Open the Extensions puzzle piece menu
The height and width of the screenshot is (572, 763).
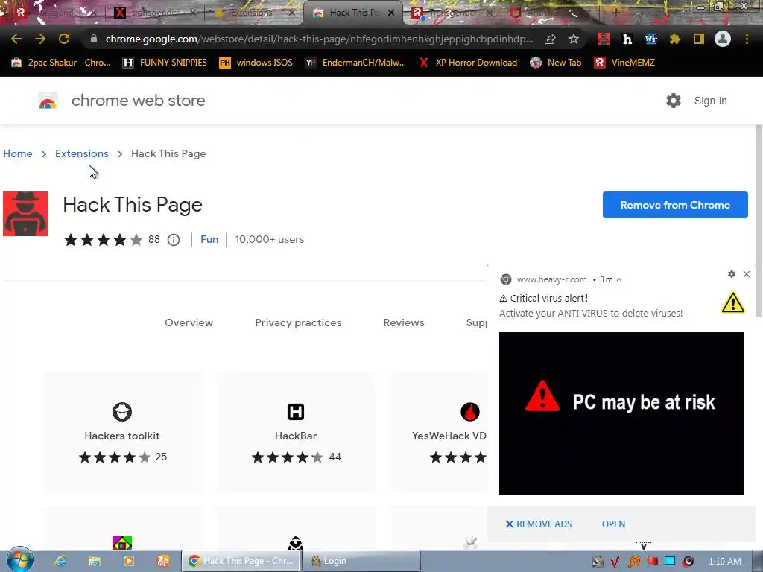(x=675, y=39)
